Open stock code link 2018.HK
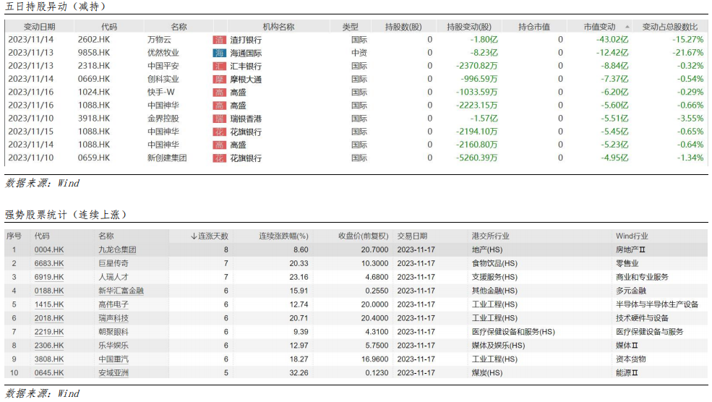Image resolution: width=712 pixels, height=402 pixels. point(49,318)
